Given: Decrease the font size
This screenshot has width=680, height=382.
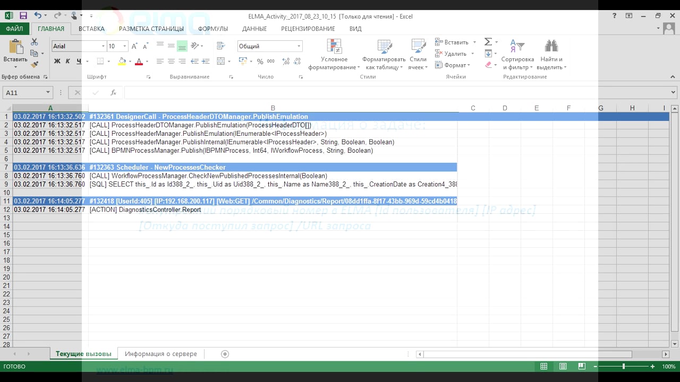Looking at the screenshot, I should (145, 46).
